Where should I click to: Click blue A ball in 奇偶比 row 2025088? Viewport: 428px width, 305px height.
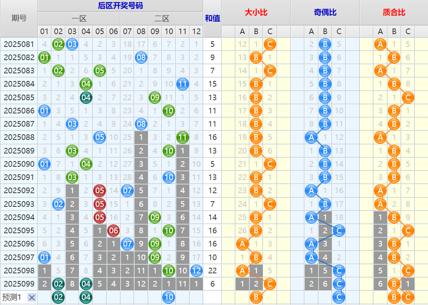click(x=311, y=137)
